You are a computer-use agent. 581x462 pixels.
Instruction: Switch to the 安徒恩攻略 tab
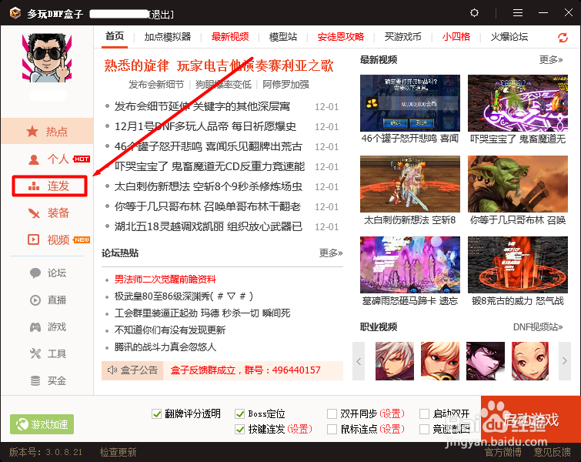[x=341, y=37]
